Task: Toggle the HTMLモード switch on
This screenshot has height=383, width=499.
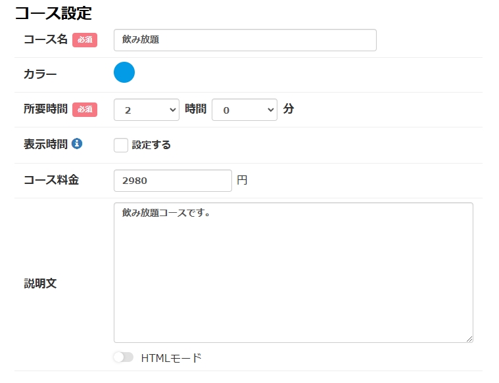Action: point(123,357)
